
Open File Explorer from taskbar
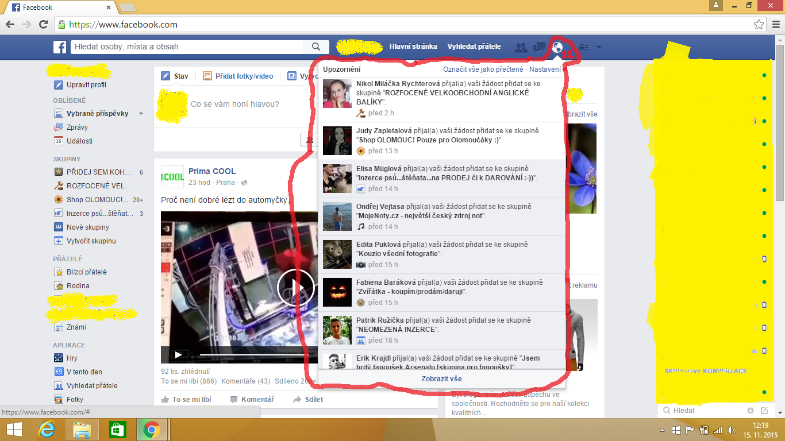click(82, 430)
